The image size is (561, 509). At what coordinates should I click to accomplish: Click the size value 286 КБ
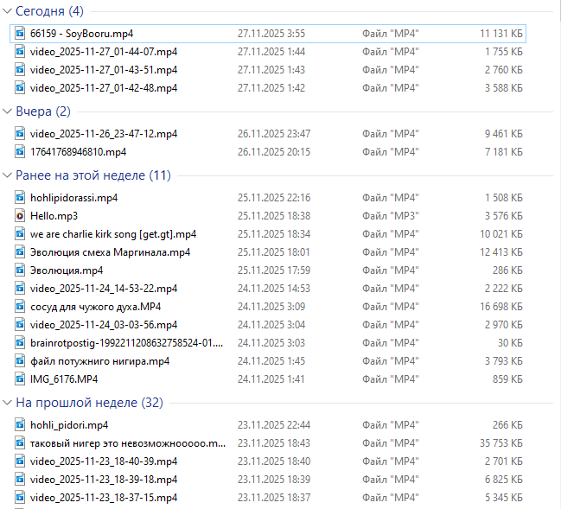tap(507, 270)
